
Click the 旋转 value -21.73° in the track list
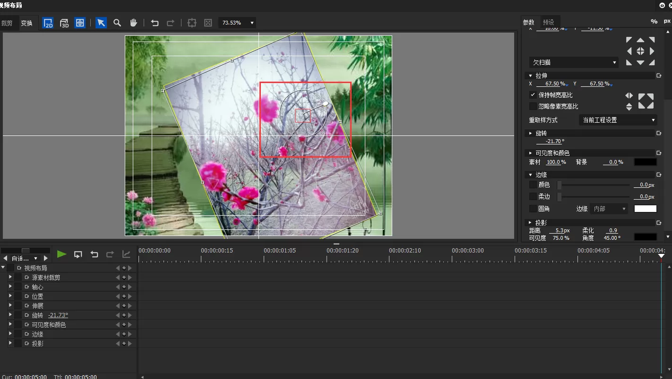point(58,315)
